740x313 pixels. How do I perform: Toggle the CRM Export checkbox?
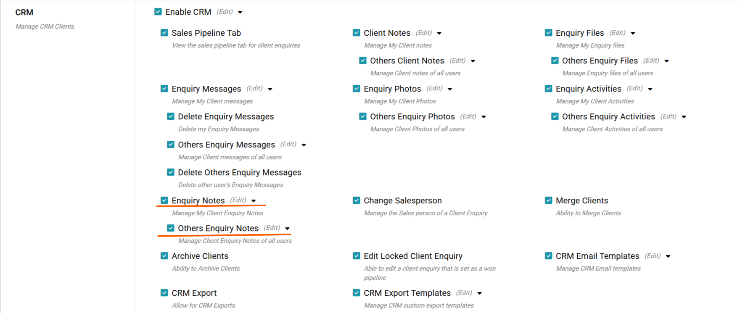(164, 293)
